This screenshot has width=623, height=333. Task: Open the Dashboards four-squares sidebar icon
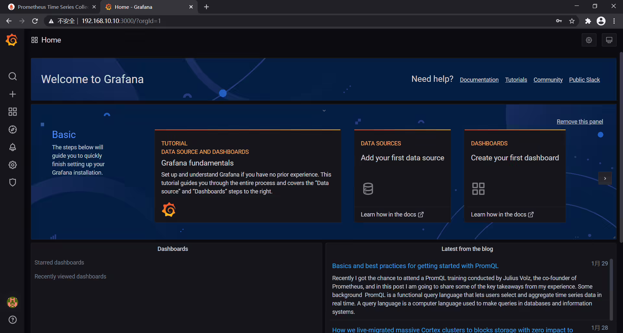(13, 112)
